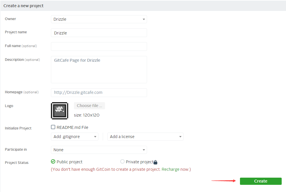
Task: Click the green checkmark icon for Public project
Action: click(x=53, y=162)
